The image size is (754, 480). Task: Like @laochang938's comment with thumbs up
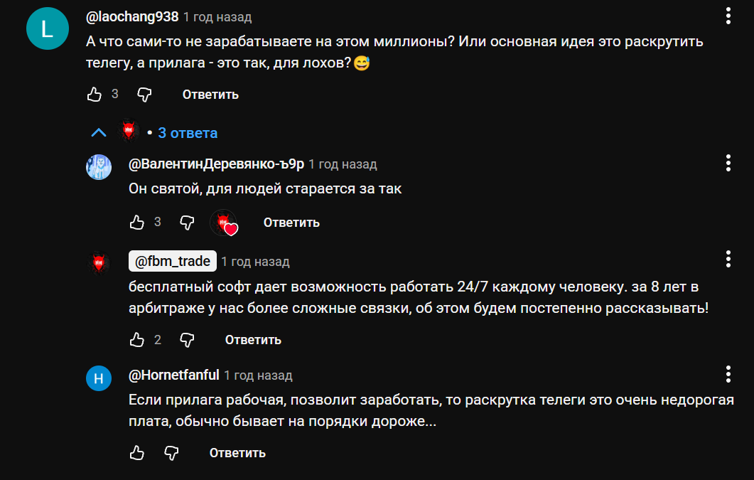tap(93, 93)
